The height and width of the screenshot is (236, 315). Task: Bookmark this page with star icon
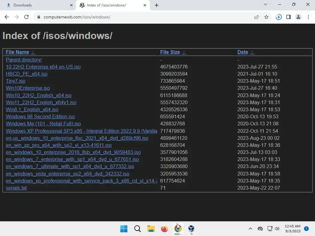[x=266, y=17]
